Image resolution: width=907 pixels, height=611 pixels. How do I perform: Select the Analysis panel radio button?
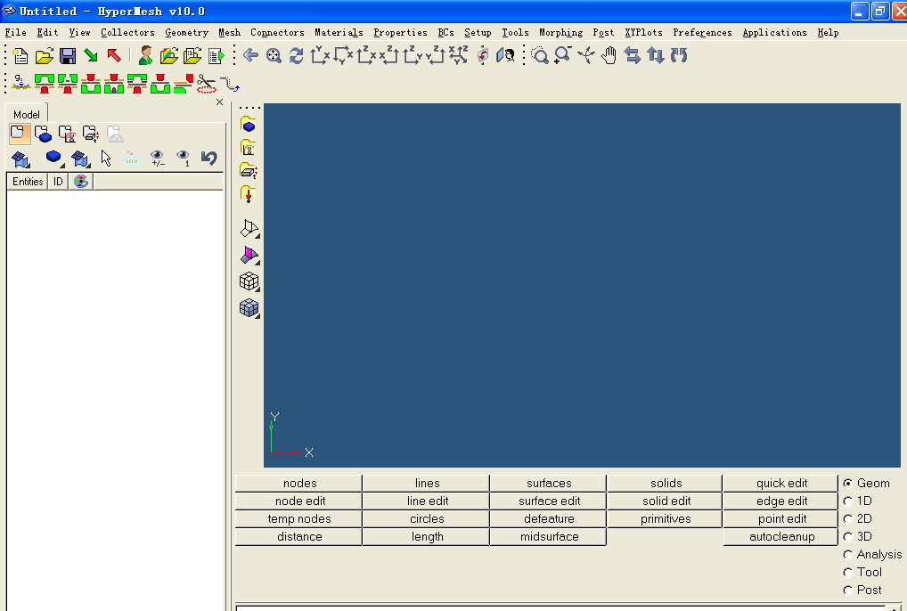[848, 555]
